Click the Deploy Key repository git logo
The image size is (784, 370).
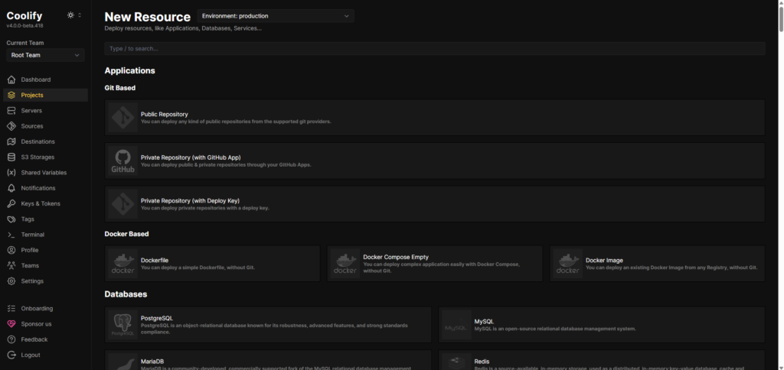[x=123, y=203]
